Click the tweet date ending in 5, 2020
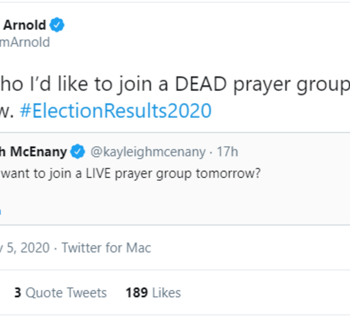 [x=22, y=248]
